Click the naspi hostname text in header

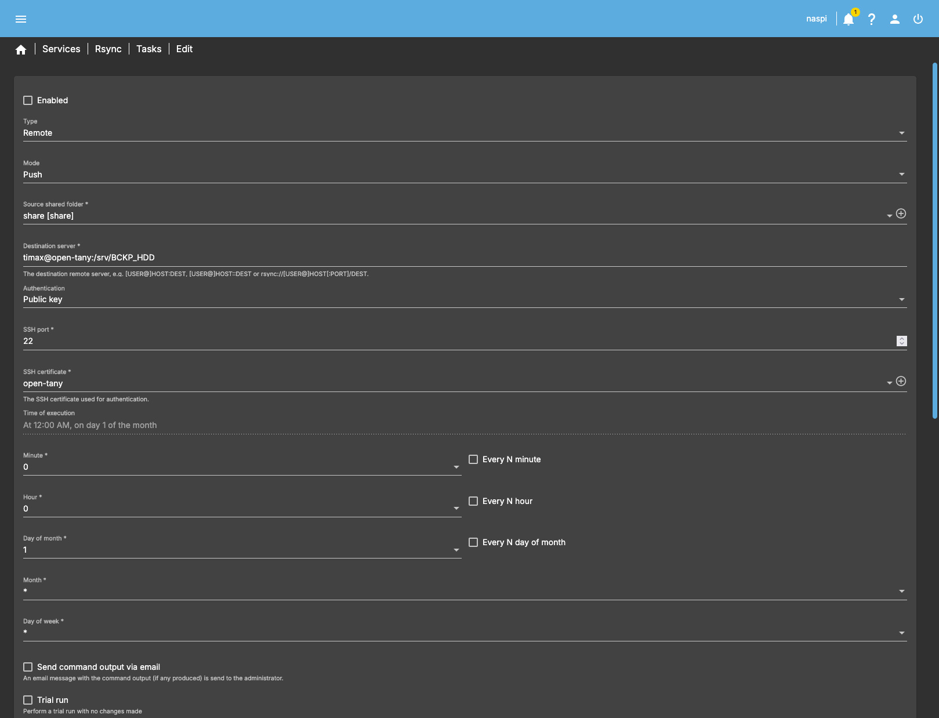[817, 19]
